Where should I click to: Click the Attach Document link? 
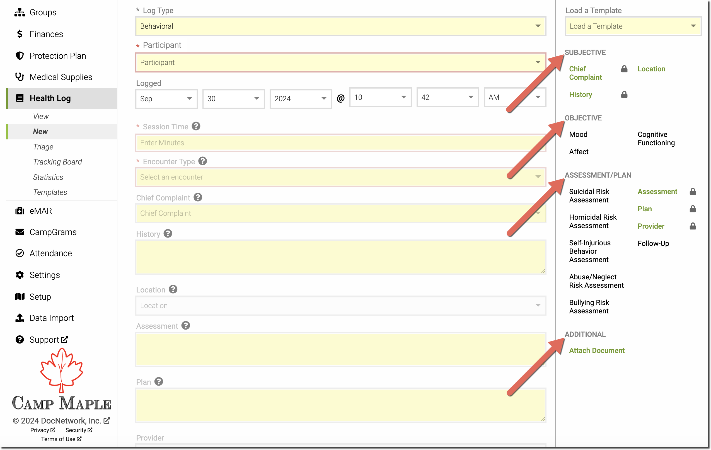pyautogui.click(x=597, y=350)
